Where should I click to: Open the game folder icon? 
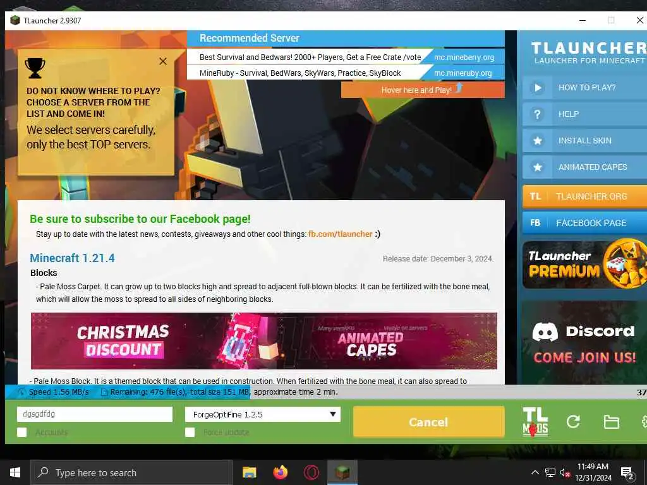tap(611, 422)
